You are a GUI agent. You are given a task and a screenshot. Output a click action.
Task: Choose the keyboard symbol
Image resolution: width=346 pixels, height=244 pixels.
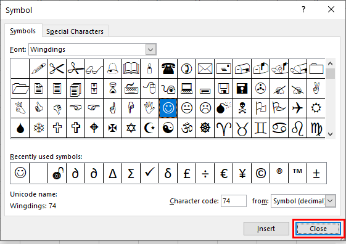coord(131,89)
